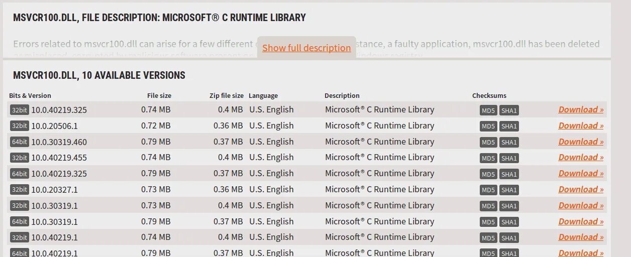Show MD5 checksum for 32bit 10.0.40219.1
This screenshot has width=631, height=257.
pyautogui.click(x=488, y=238)
